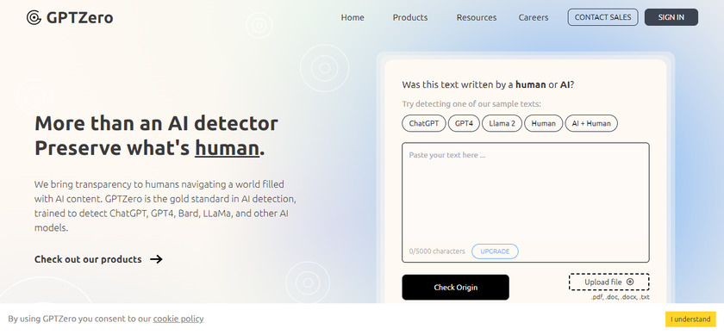Screen dimensions: 724x335
Task: Open the Home menu item
Action: 353,17
